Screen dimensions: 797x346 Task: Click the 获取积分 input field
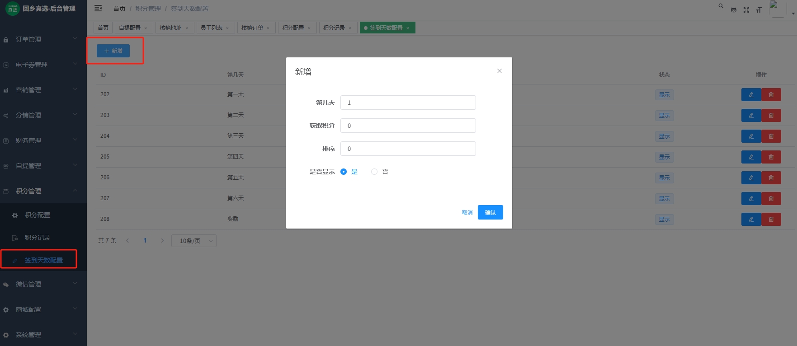[x=408, y=126]
